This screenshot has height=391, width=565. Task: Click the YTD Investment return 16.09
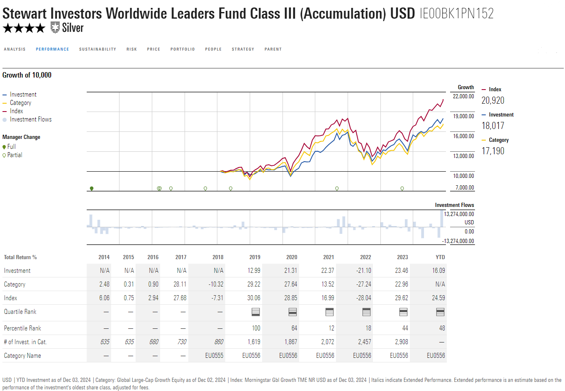coord(438,270)
